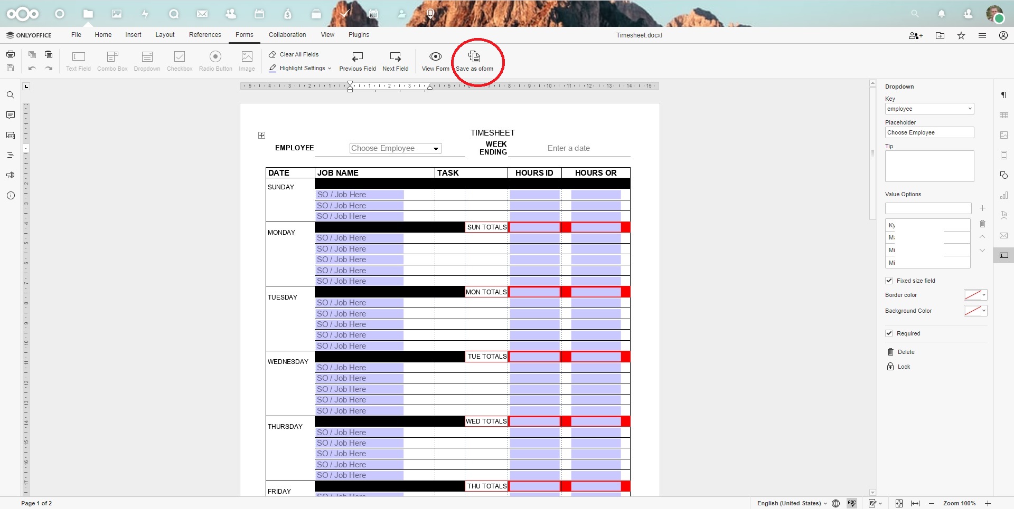This screenshot has width=1014, height=509.
Task: Open Table settings in right sidebar
Action: (x=1003, y=115)
